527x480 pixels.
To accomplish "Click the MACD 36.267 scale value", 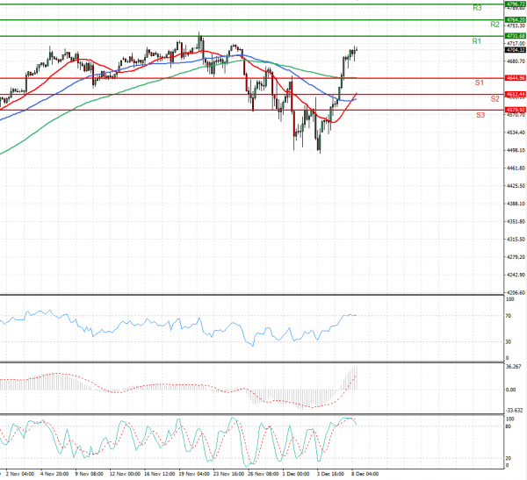I will coord(514,367).
